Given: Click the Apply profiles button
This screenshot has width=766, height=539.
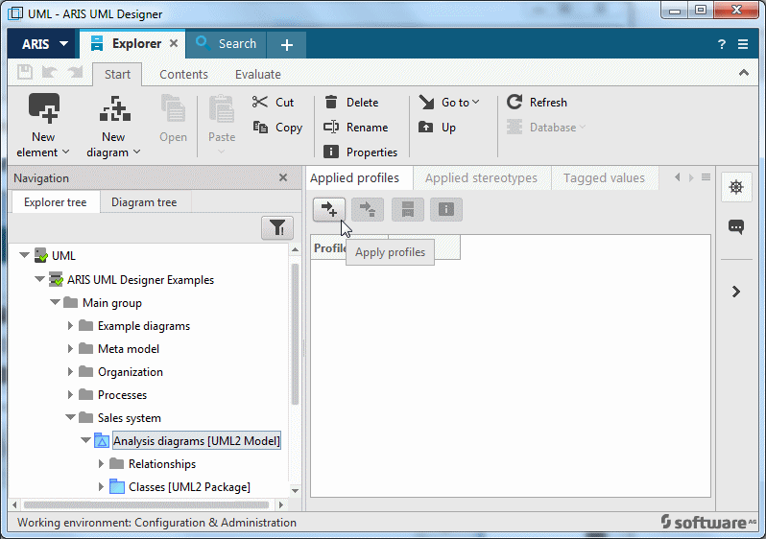Looking at the screenshot, I should pos(329,209).
